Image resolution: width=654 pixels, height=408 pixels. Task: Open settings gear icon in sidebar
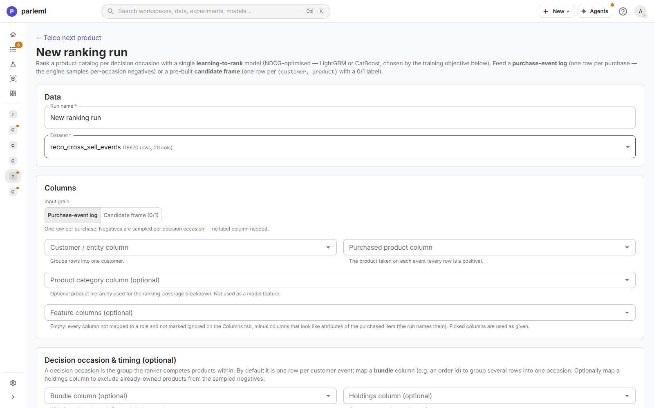pos(13,383)
